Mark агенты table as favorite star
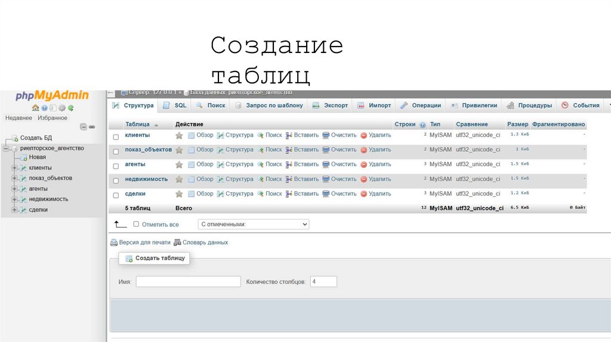 [x=179, y=164]
